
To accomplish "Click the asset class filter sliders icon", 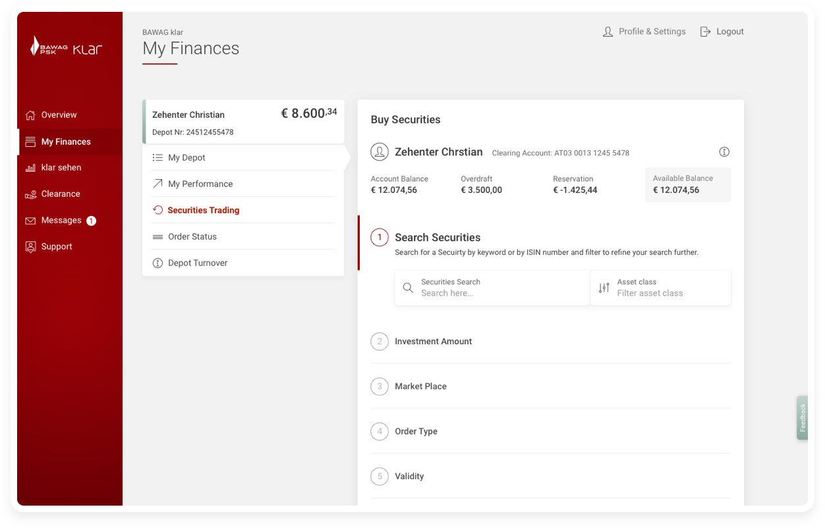I will coord(604,288).
